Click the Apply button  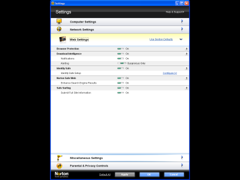(124, 174)
